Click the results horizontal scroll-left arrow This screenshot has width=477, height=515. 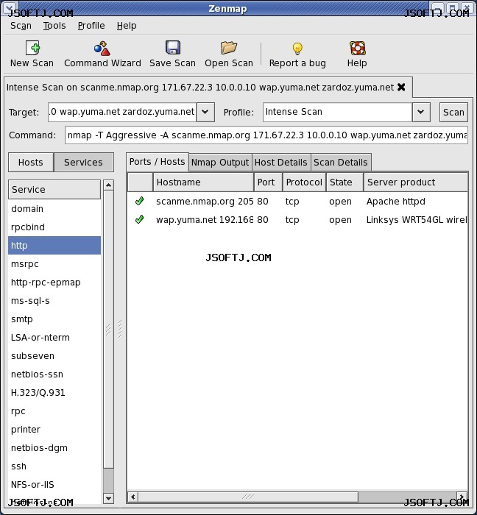tap(132, 497)
